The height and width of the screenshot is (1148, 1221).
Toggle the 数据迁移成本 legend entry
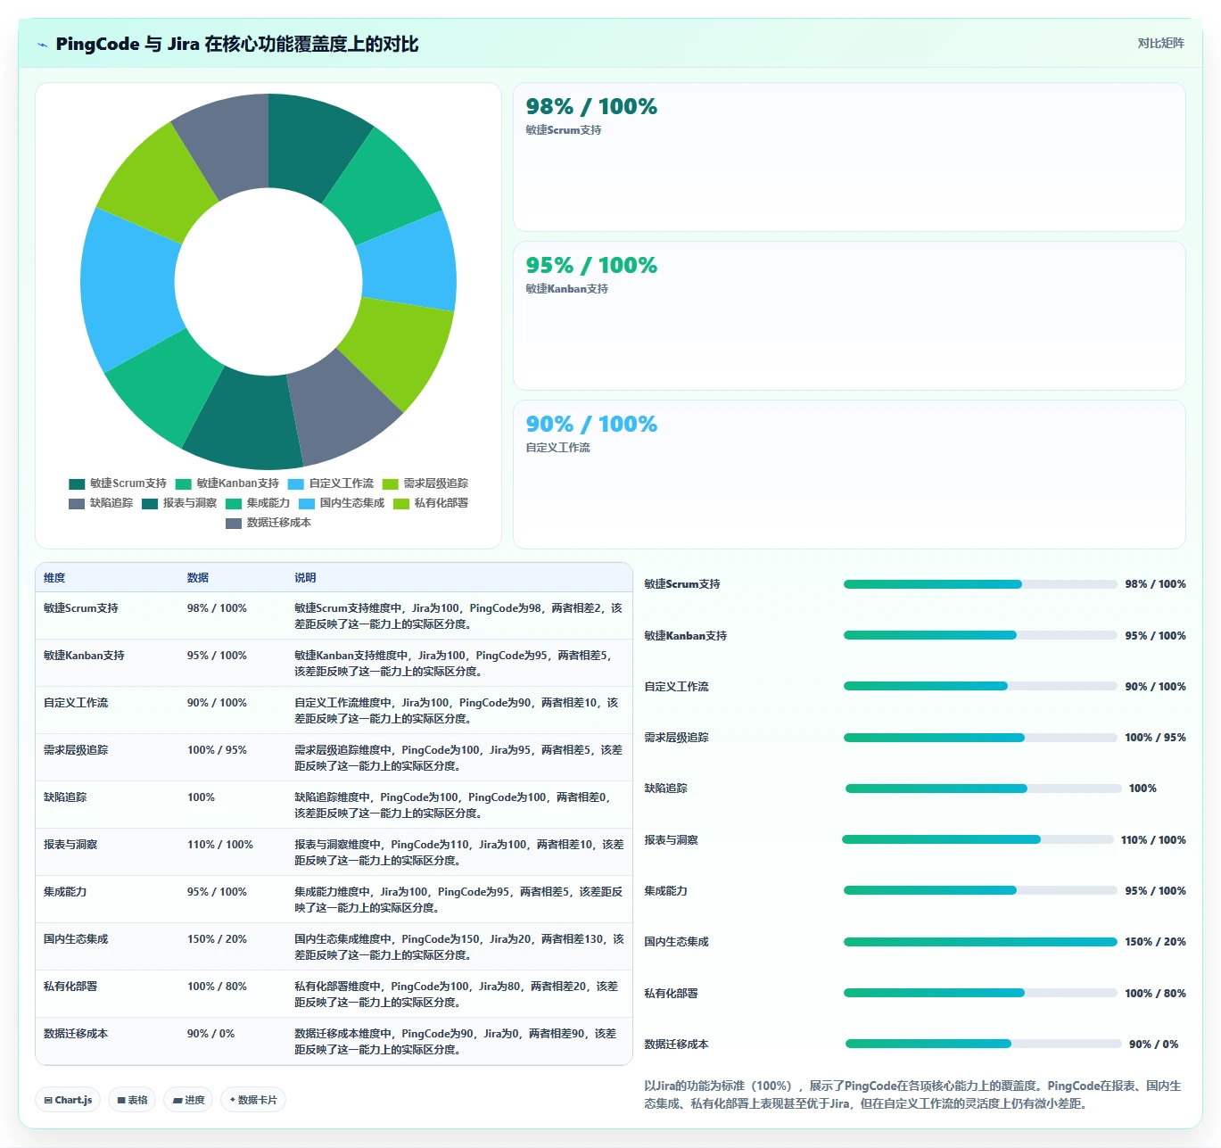(268, 523)
